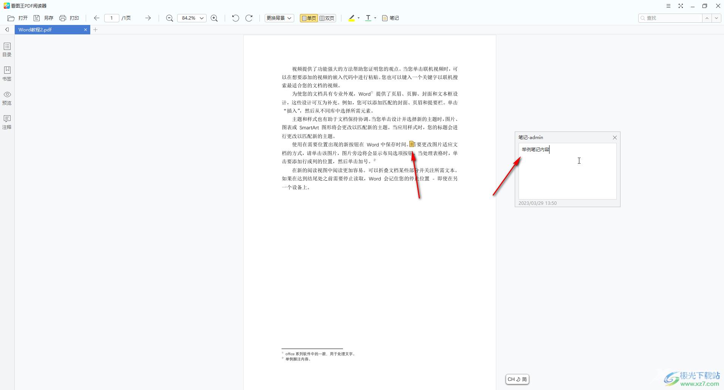Open the 预览 thumbnail preview panel
Image resolution: width=724 pixels, height=390 pixels.
click(x=7, y=98)
